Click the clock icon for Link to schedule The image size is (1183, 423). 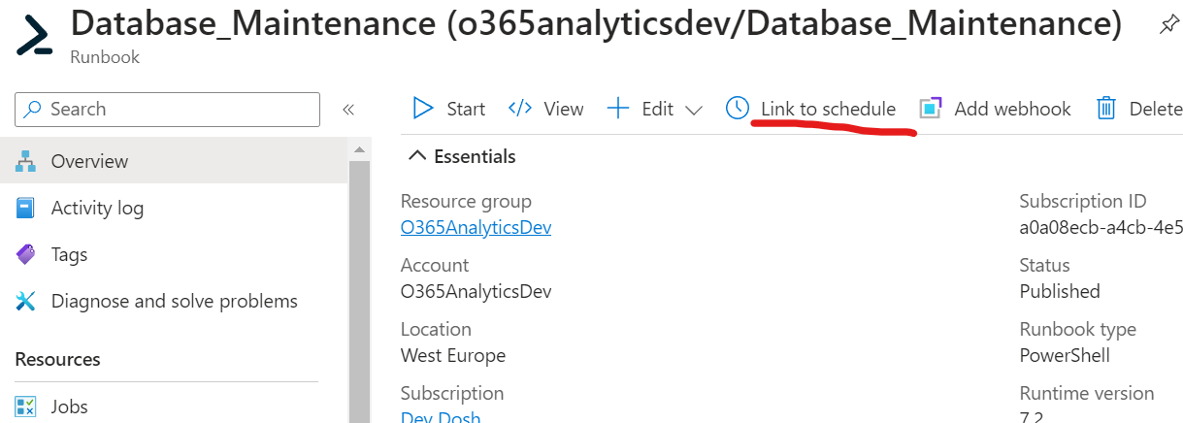coord(738,109)
